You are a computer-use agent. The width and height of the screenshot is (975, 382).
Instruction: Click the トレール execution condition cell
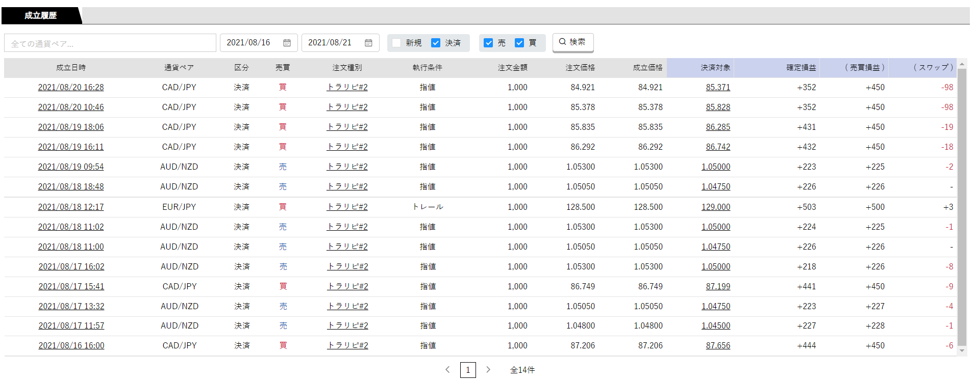428,207
